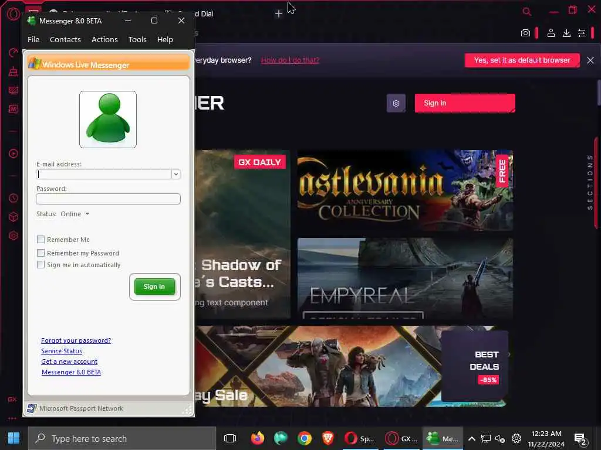Open the Help menu in Messenger
The height and width of the screenshot is (450, 601).
pyautogui.click(x=165, y=39)
